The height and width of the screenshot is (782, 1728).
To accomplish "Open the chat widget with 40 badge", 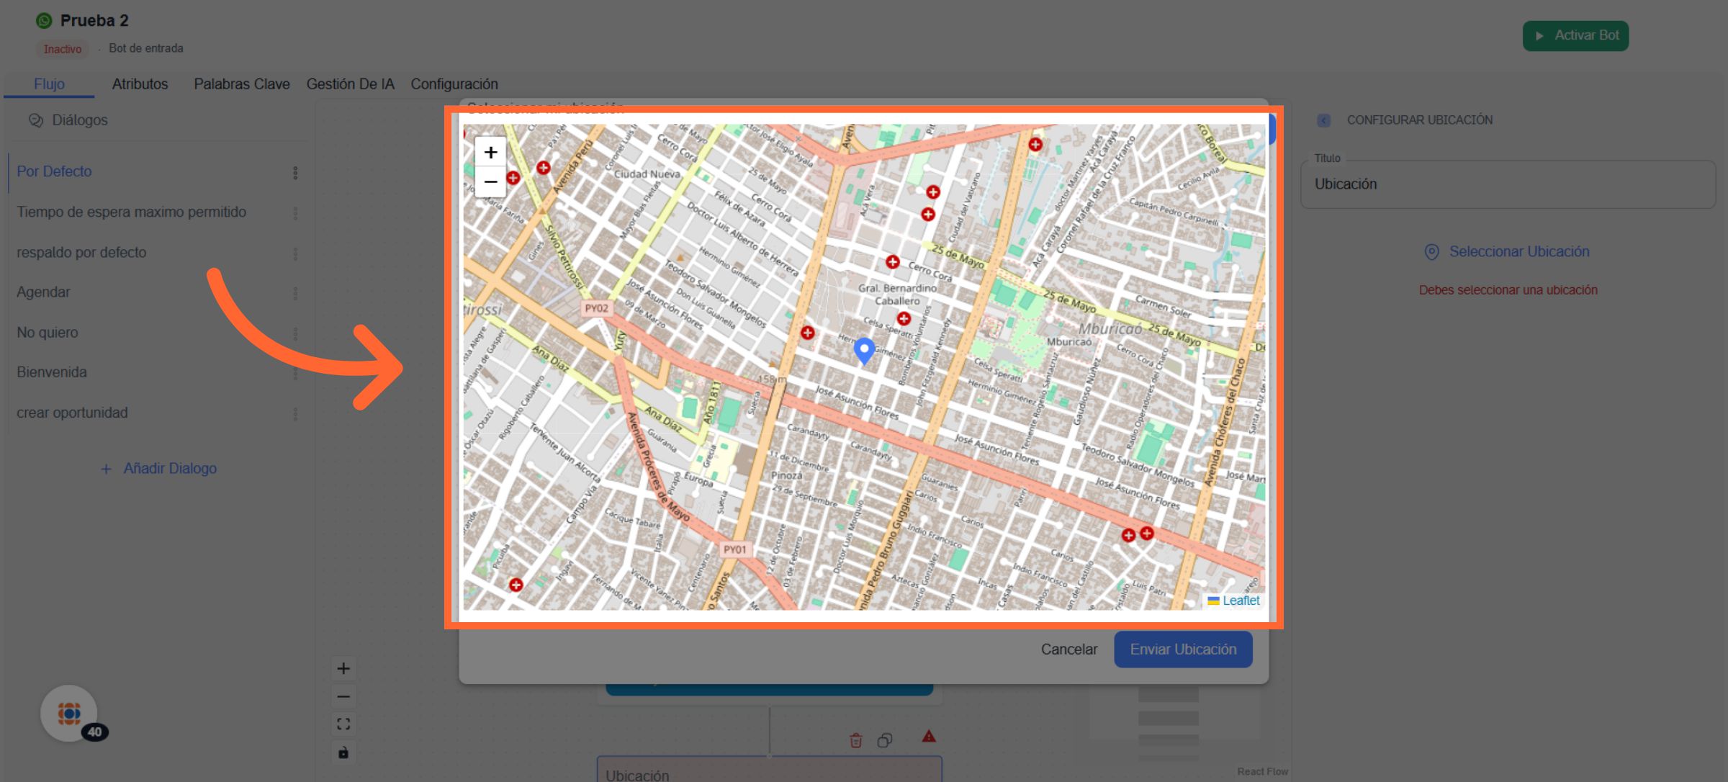I will point(69,713).
